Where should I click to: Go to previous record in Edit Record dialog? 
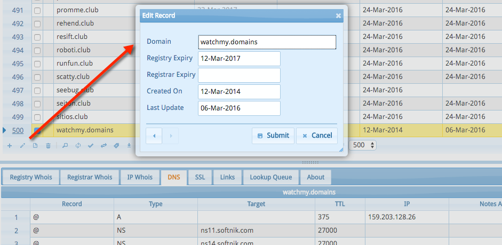[x=154, y=136]
